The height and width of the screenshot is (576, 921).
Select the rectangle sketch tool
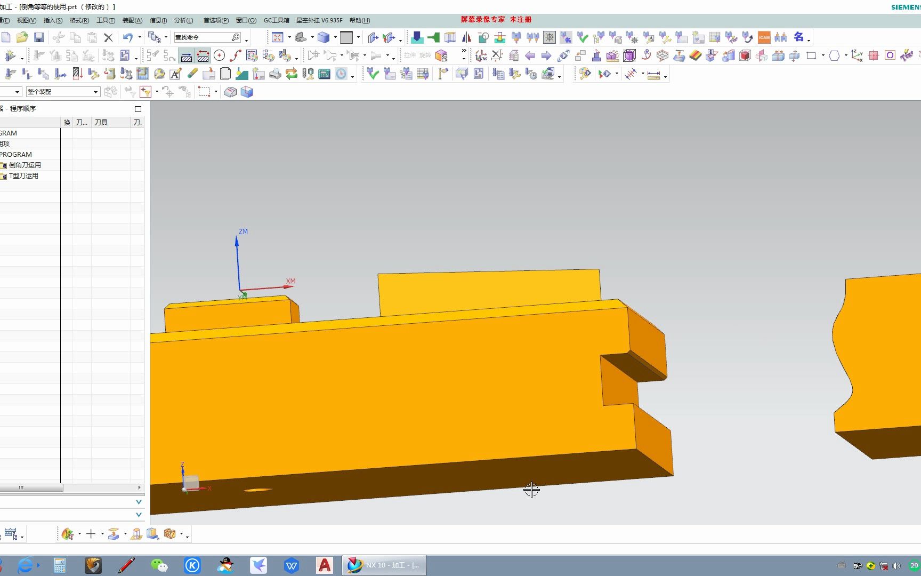[x=811, y=55]
